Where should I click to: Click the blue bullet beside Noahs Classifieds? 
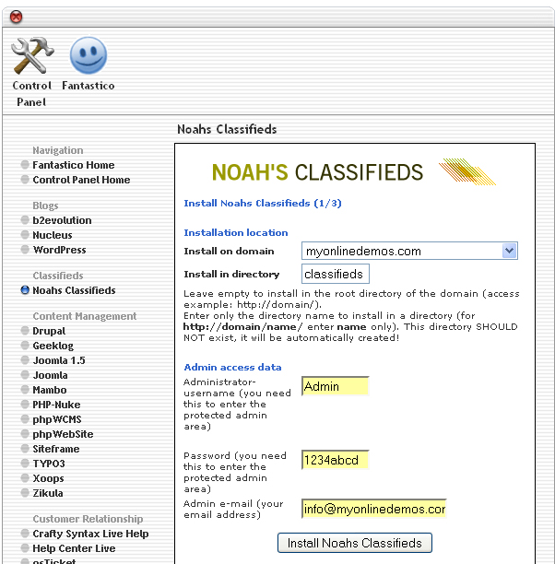click(25, 290)
